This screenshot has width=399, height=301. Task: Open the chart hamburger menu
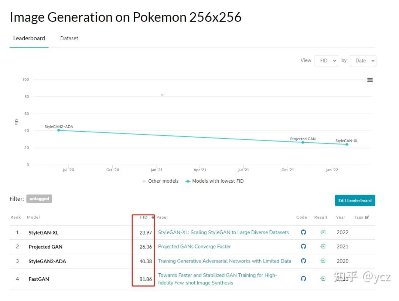pos(370,80)
